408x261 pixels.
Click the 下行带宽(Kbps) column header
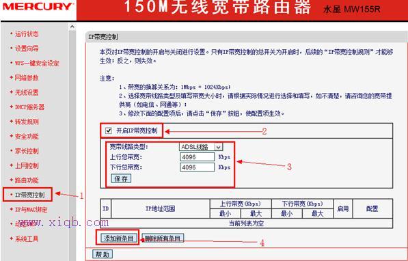(302, 204)
